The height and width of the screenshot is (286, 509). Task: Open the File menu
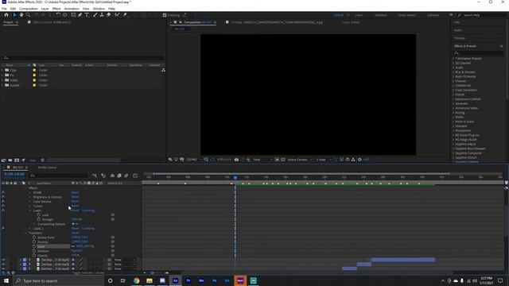point(4,9)
